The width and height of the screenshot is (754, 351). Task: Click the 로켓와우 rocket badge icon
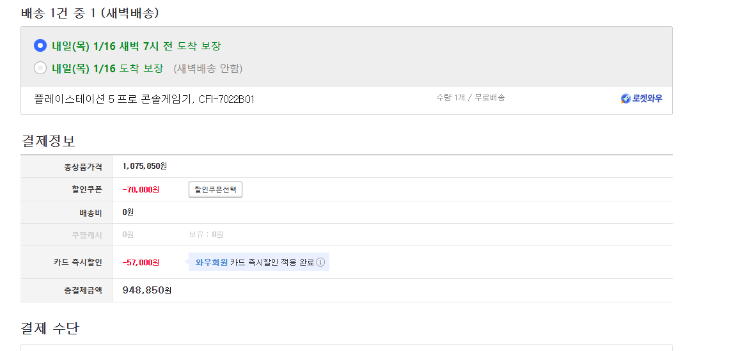pos(626,98)
